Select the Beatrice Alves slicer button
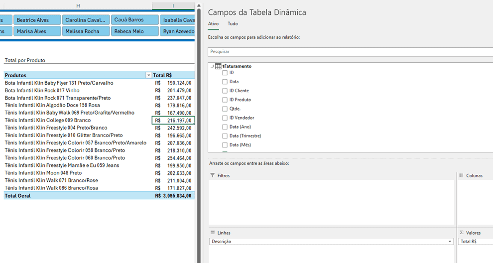This screenshot has width=493, height=263. (37, 20)
